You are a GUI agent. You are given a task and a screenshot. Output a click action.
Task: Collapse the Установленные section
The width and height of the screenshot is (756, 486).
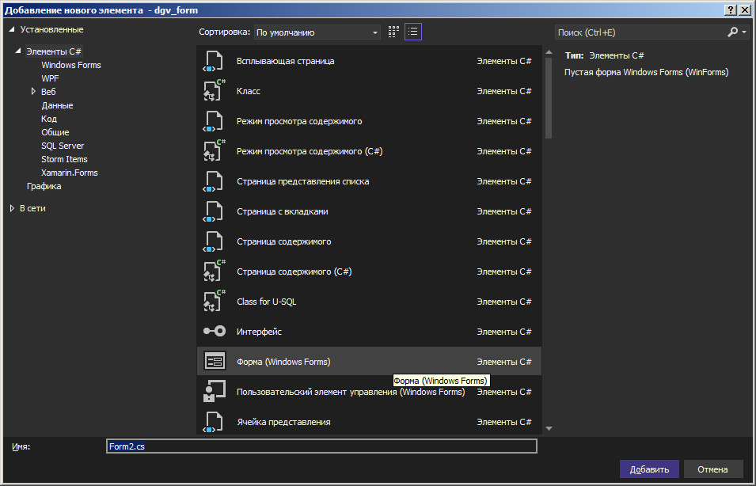12,29
